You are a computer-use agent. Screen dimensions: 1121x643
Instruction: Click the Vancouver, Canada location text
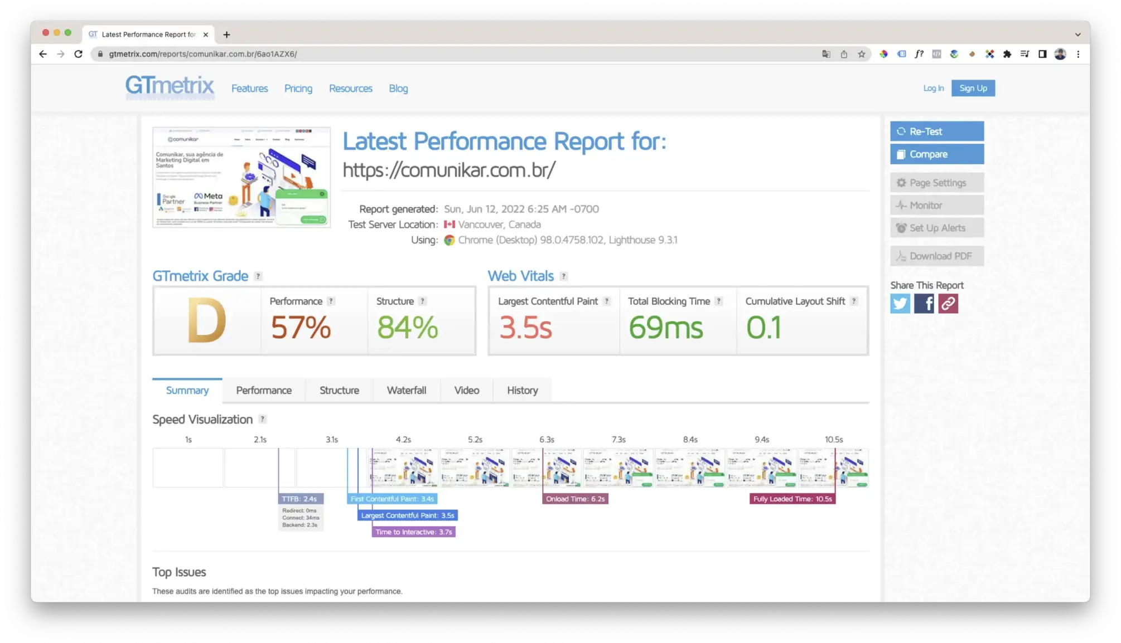tap(499, 225)
